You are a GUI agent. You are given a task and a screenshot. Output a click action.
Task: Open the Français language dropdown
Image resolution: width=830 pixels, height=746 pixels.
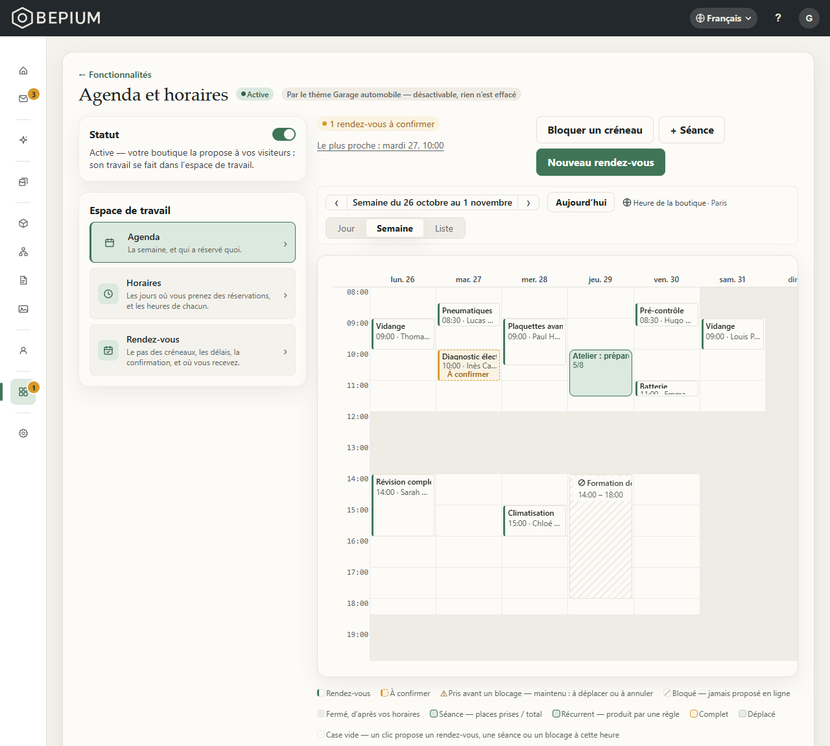pyautogui.click(x=724, y=18)
